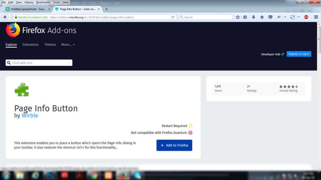Bookmark this page with the star icon
The height and width of the screenshot is (180, 321).
point(238,17)
